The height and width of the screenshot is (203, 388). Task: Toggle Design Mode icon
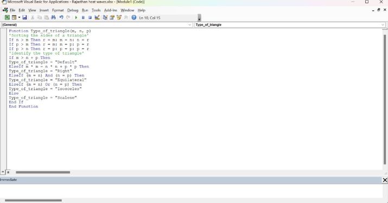click(x=97, y=17)
